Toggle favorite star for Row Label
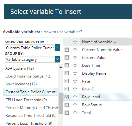The width and height of the screenshot is (132, 126). (x=75, y=97)
